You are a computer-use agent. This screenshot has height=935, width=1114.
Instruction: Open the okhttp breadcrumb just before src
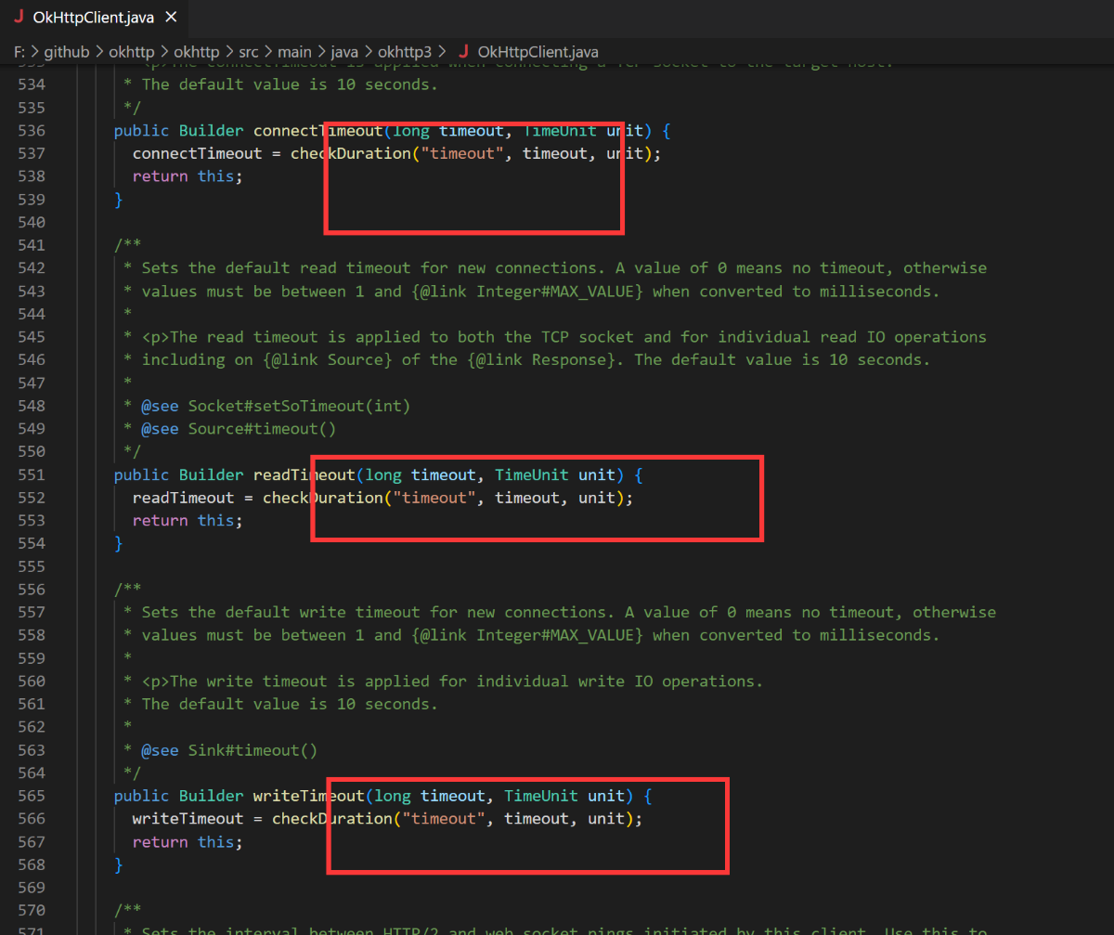tap(197, 52)
